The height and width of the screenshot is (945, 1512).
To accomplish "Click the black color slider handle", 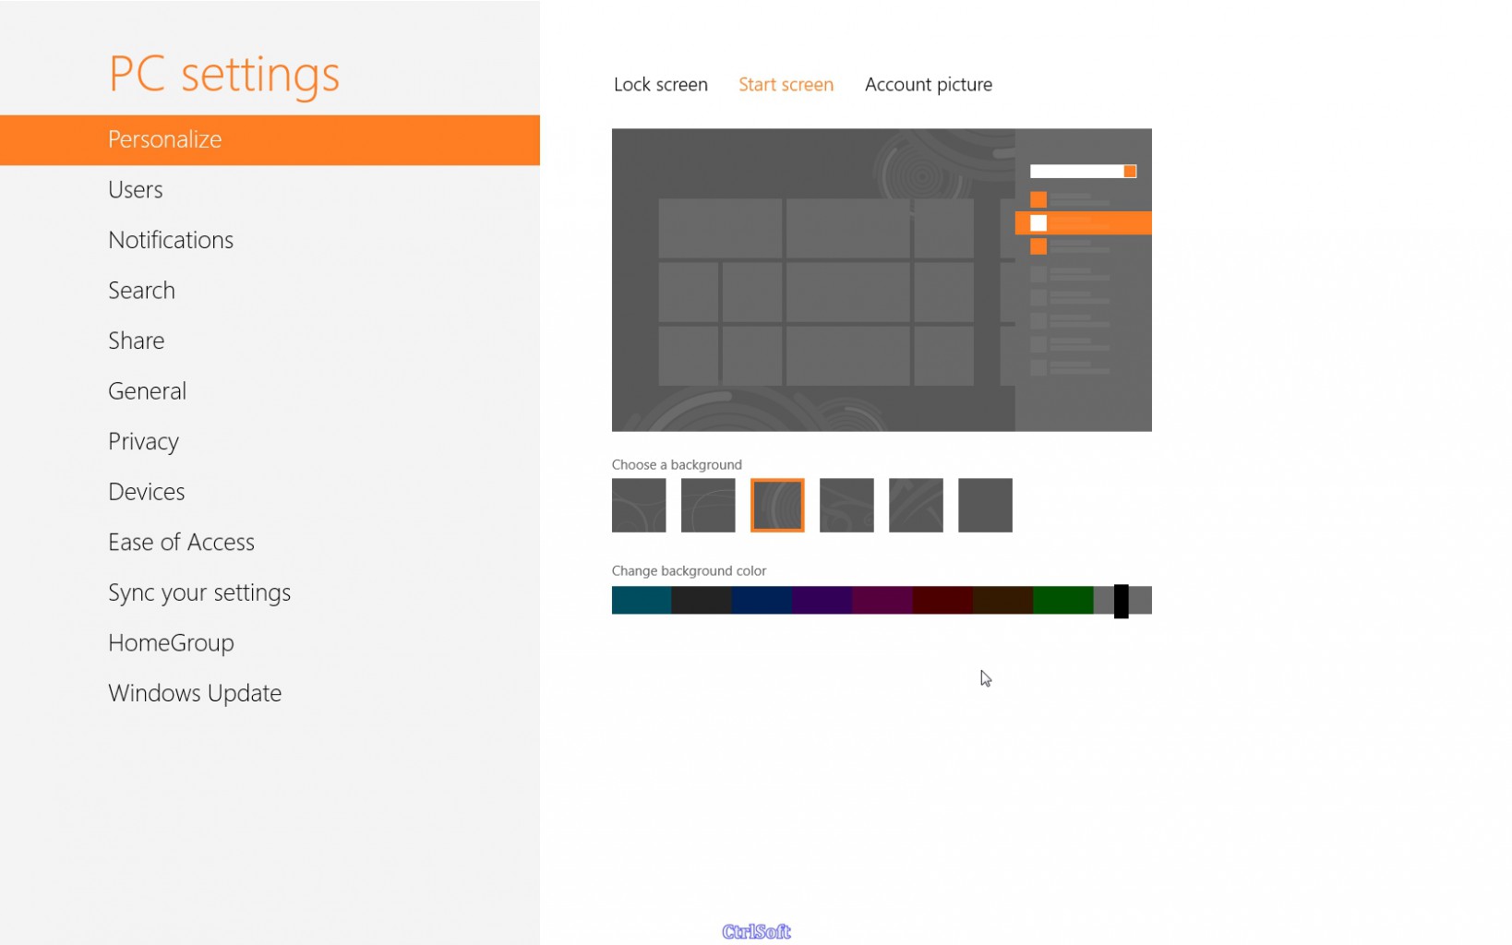I will (x=1121, y=602).
